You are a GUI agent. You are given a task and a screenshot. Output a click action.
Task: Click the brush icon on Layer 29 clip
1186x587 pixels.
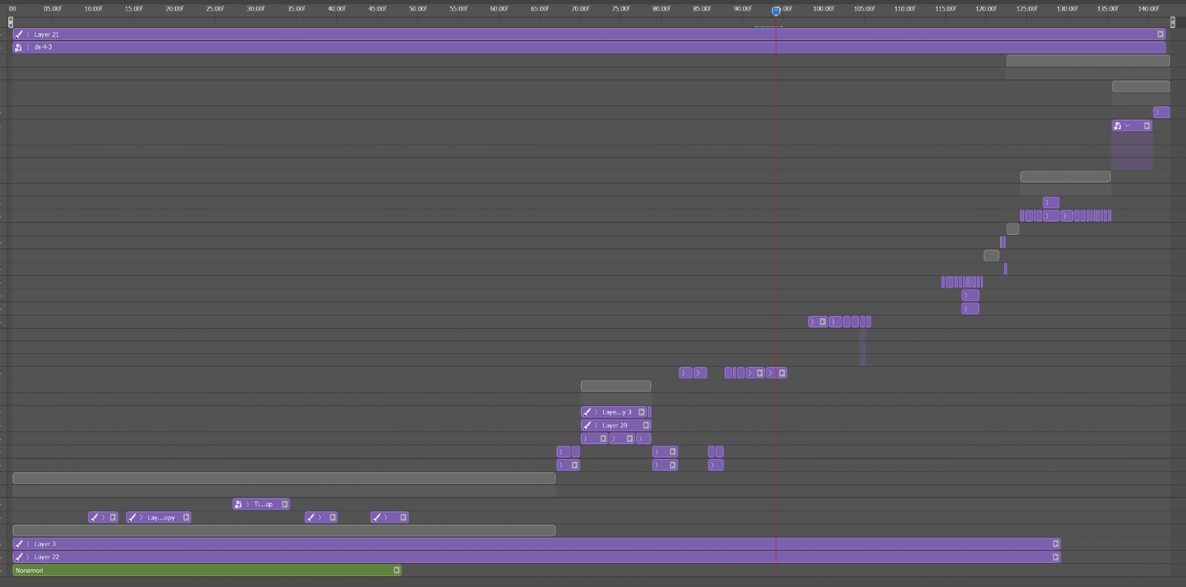pos(587,425)
